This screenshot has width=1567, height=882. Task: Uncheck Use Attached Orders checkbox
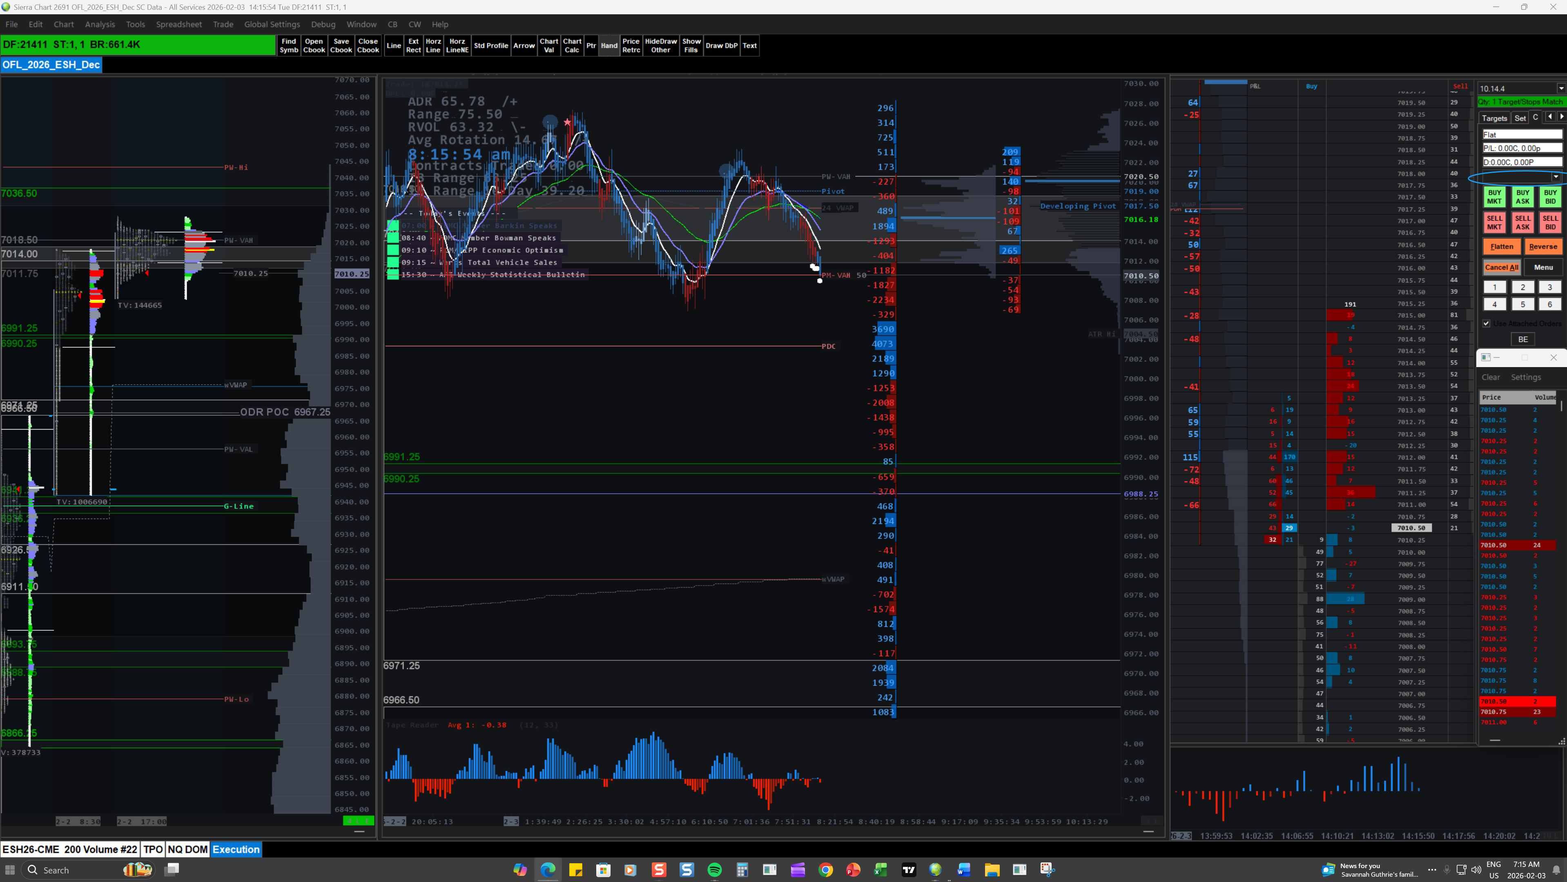click(1486, 323)
